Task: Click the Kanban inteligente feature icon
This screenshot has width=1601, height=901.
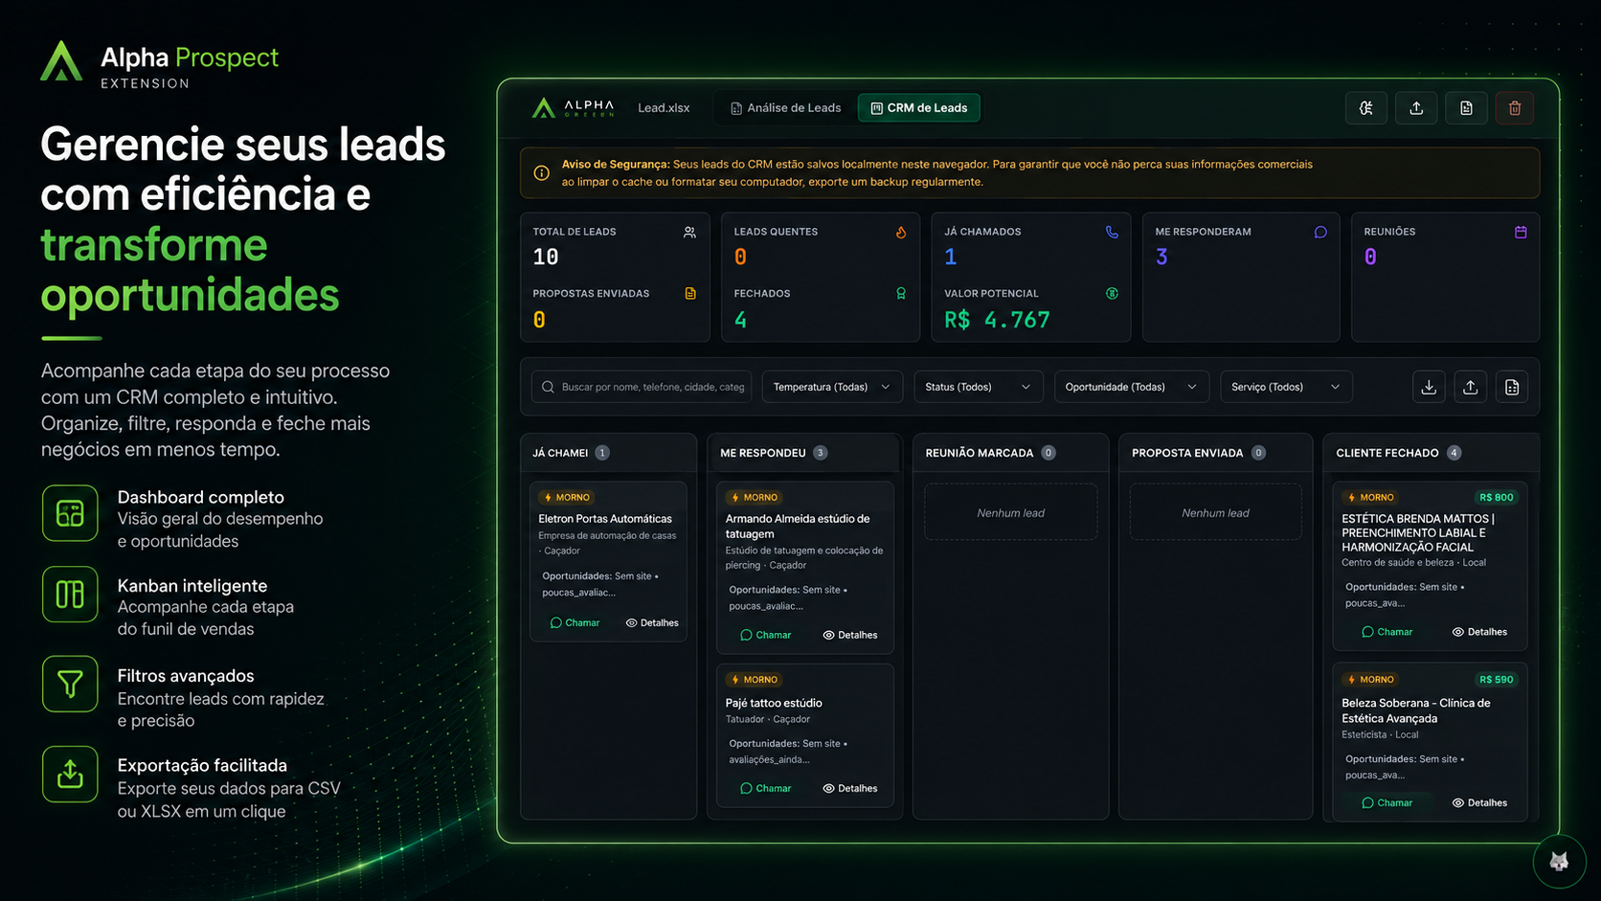Action: 70,595
